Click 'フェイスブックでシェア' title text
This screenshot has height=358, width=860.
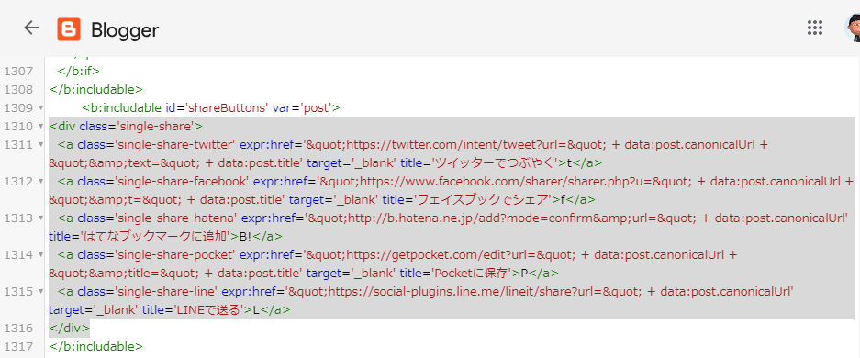tap(483, 200)
